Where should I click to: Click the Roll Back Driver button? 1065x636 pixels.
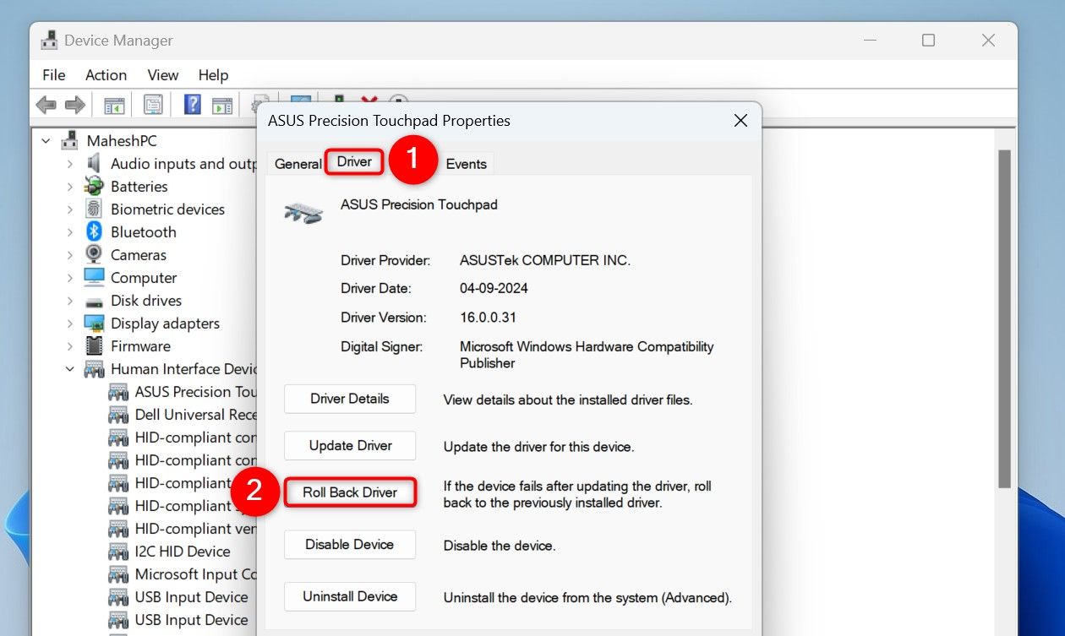coord(350,492)
